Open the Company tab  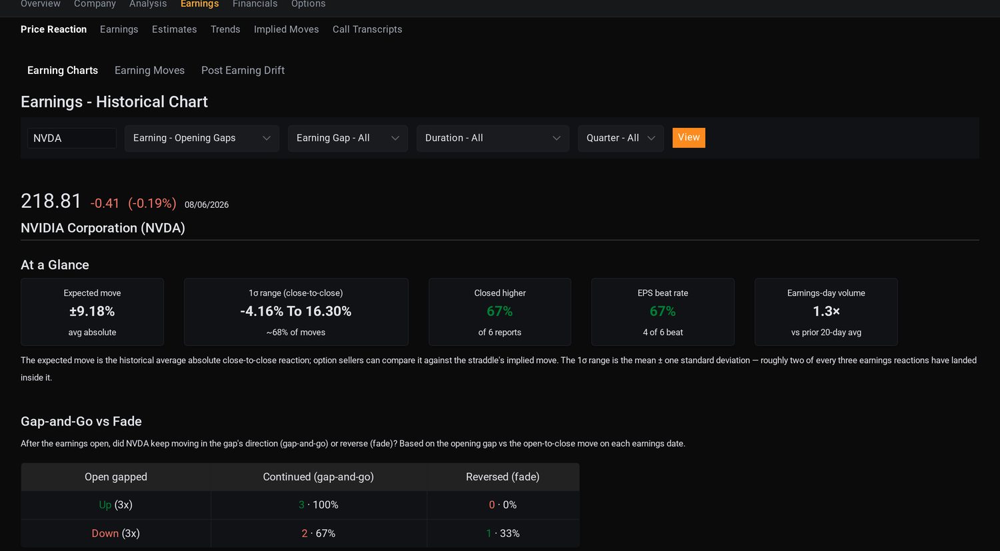pos(95,4)
